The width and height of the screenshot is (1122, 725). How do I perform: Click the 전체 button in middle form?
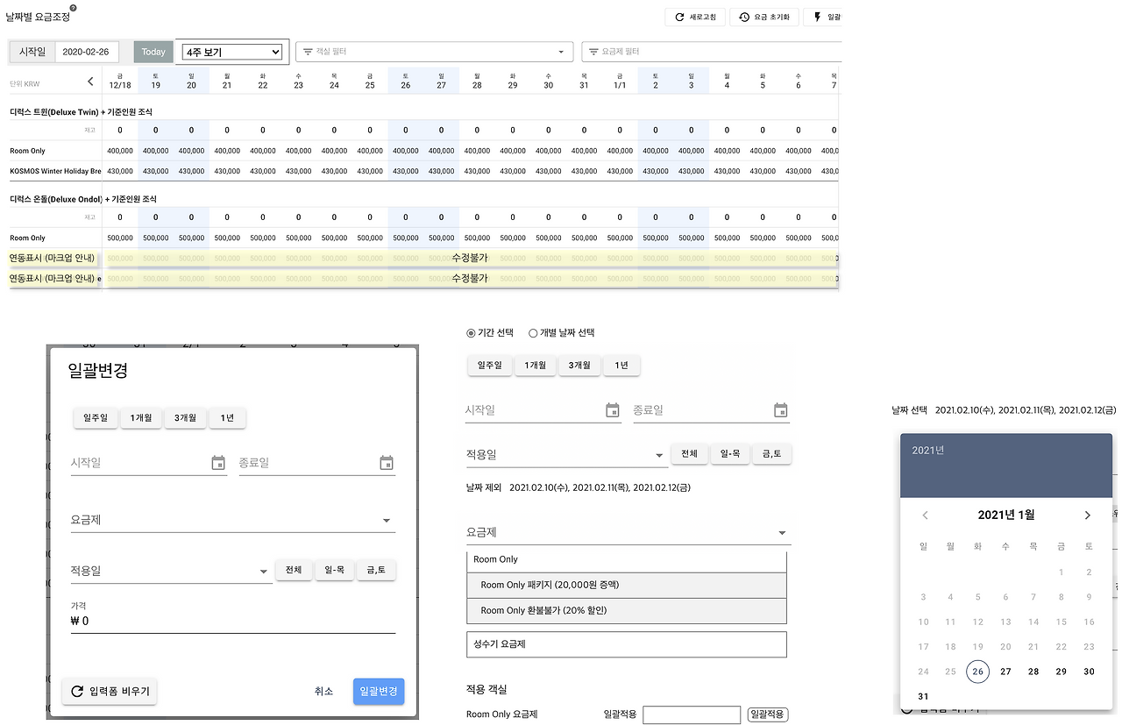[689, 454]
